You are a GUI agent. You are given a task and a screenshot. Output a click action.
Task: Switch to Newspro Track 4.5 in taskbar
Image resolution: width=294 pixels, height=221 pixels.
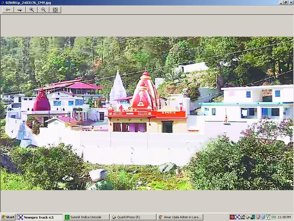40,217
